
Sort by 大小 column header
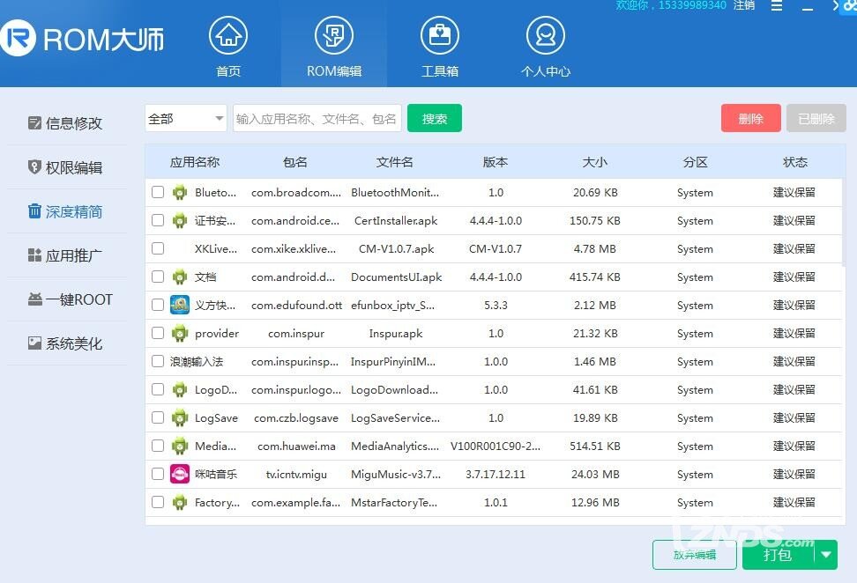[594, 162]
